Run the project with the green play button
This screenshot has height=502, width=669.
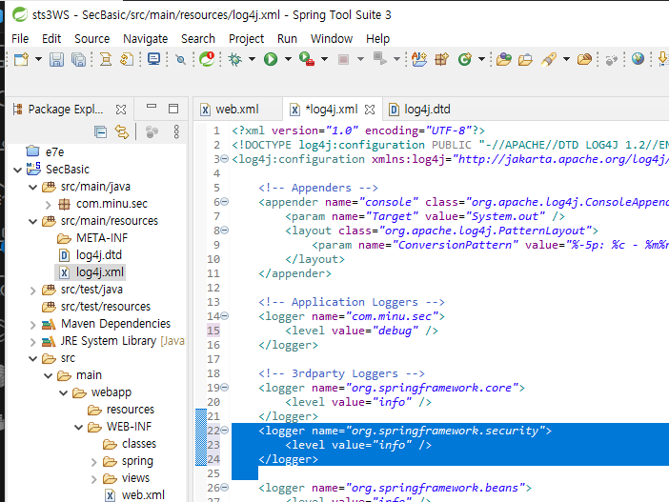[x=270, y=59]
